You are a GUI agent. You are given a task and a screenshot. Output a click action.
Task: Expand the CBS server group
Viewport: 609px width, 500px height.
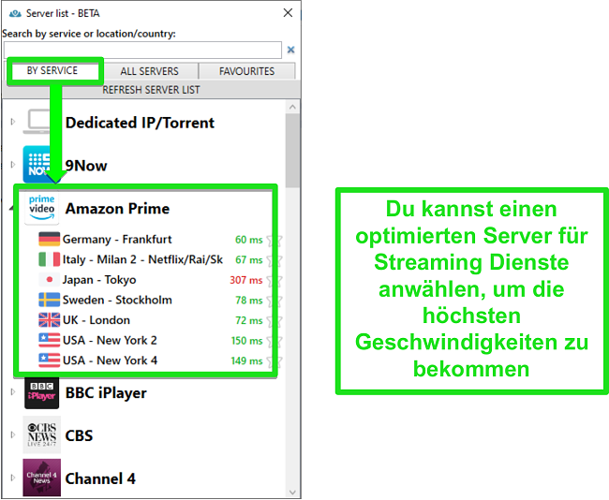pos(13,434)
